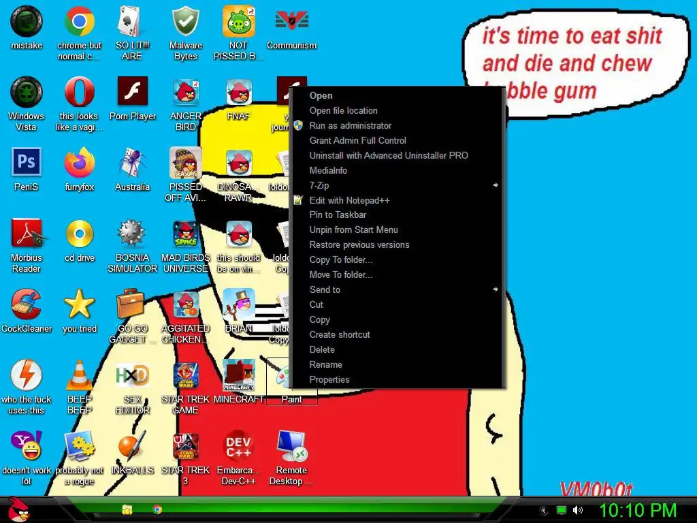
Task: Launch the 'furryfox' Firefox icon
Action: (79, 169)
